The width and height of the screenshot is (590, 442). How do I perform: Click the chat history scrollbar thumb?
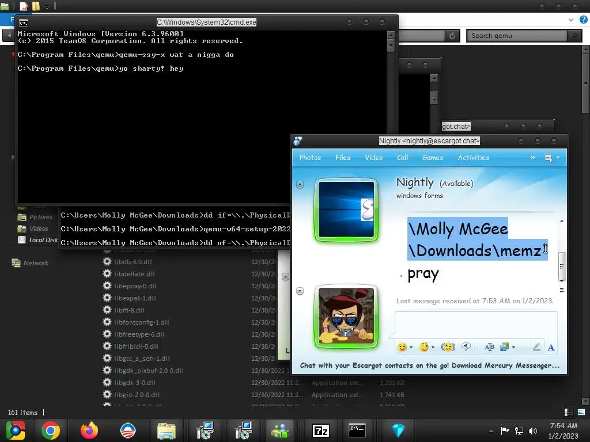click(562, 266)
